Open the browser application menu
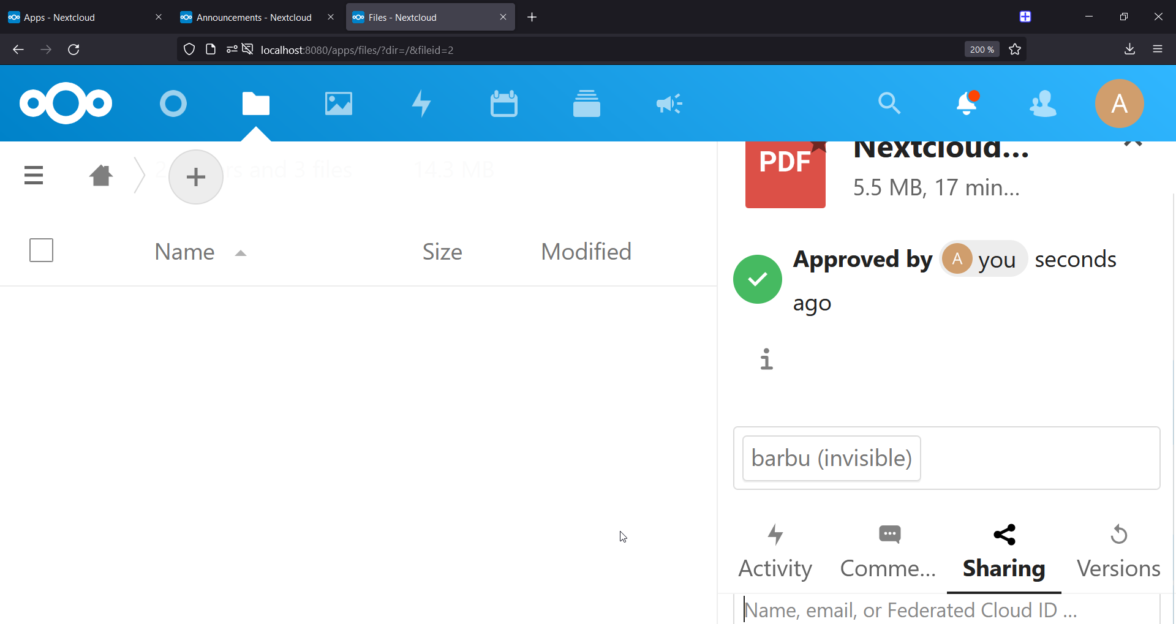 1158,50
